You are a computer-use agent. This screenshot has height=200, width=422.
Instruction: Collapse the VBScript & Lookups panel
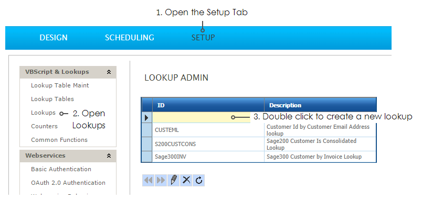pyautogui.click(x=109, y=72)
